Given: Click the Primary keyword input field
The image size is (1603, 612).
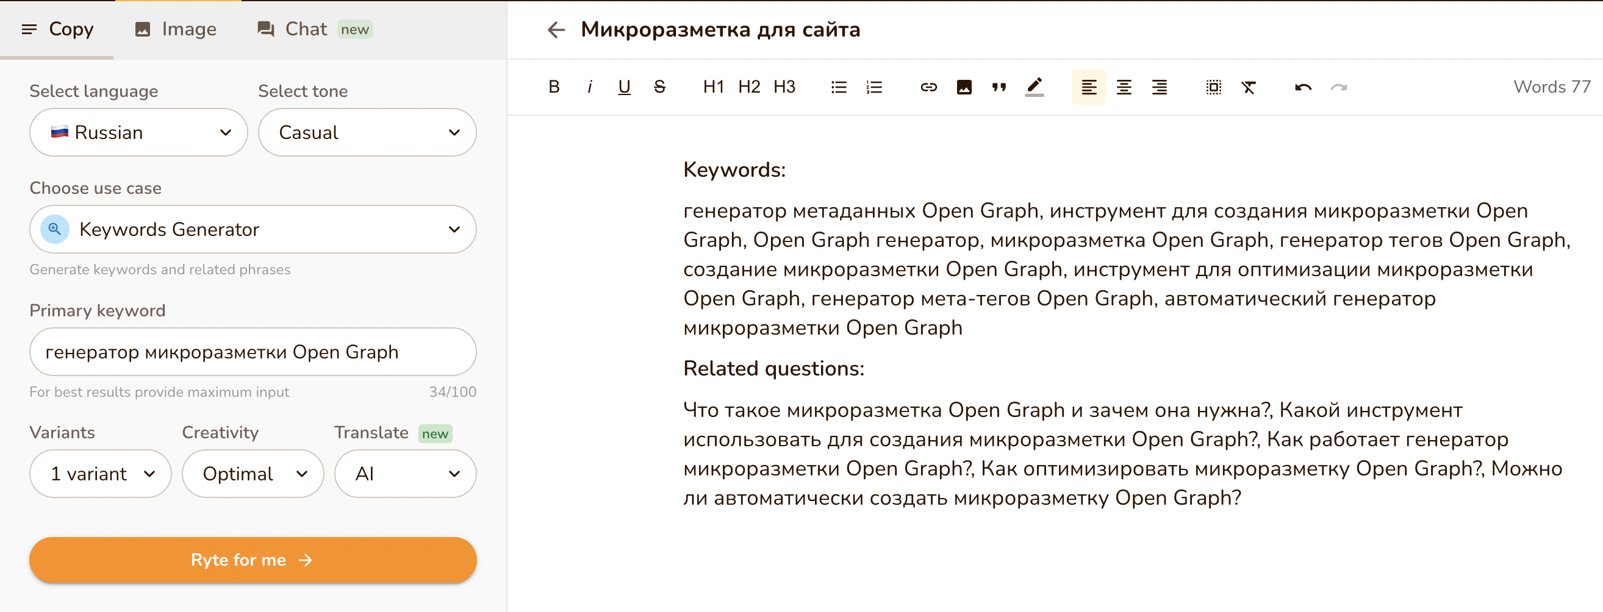Looking at the screenshot, I should (252, 351).
